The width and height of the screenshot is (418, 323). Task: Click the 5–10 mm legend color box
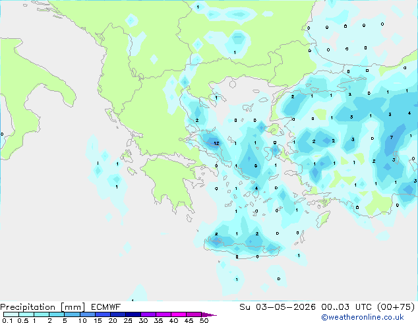(72, 314)
